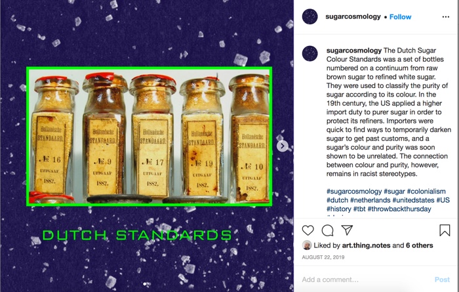
Task: Click the liker's small avatar icon
Action: 307,245
